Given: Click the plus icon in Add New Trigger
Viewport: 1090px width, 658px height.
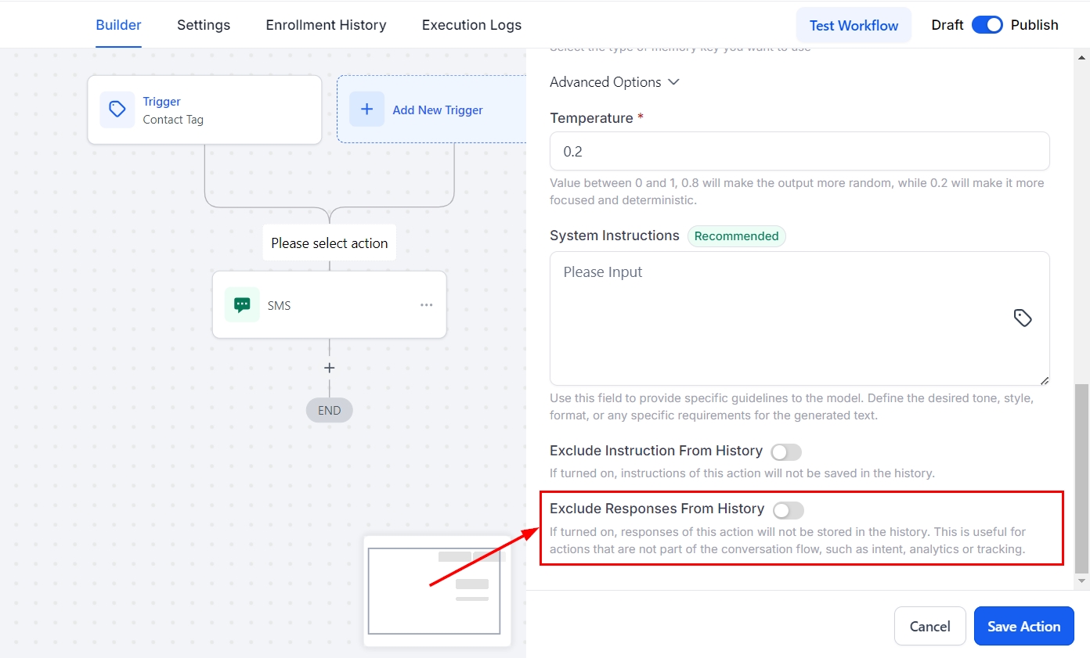Looking at the screenshot, I should pos(366,110).
